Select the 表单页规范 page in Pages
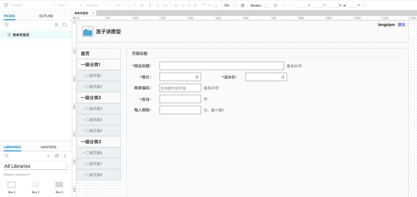This screenshot has height=197, width=417. click(36, 35)
